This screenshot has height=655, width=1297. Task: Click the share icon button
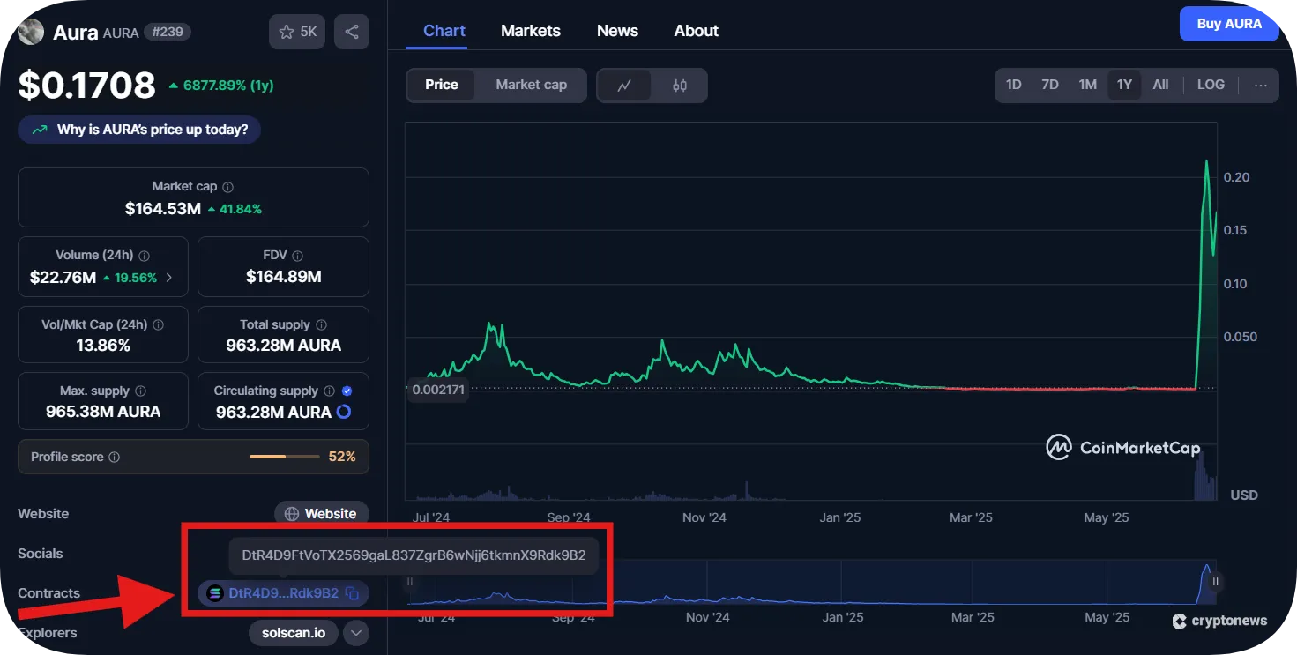(352, 32)
